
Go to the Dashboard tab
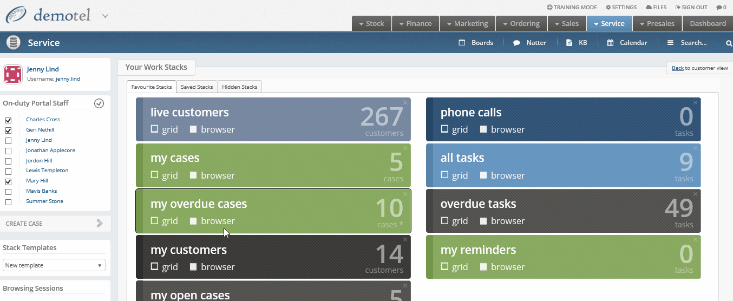[x=708, y=23]
